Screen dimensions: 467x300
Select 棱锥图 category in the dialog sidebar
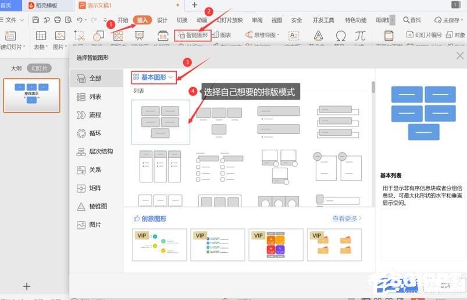tap(96, 206)
